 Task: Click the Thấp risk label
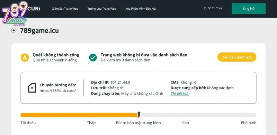point(91,123)
